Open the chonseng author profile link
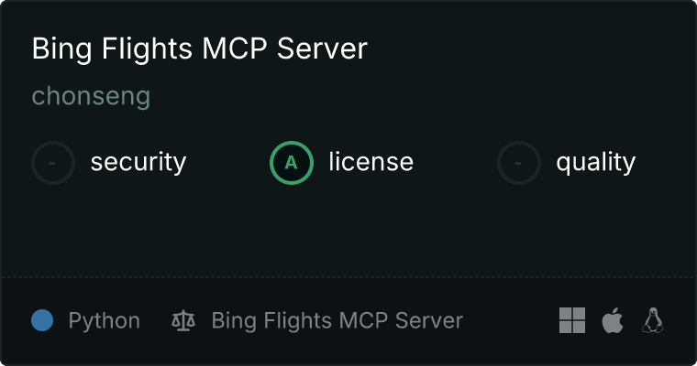This screenshot has width=697, height=366. coord(91,96)
